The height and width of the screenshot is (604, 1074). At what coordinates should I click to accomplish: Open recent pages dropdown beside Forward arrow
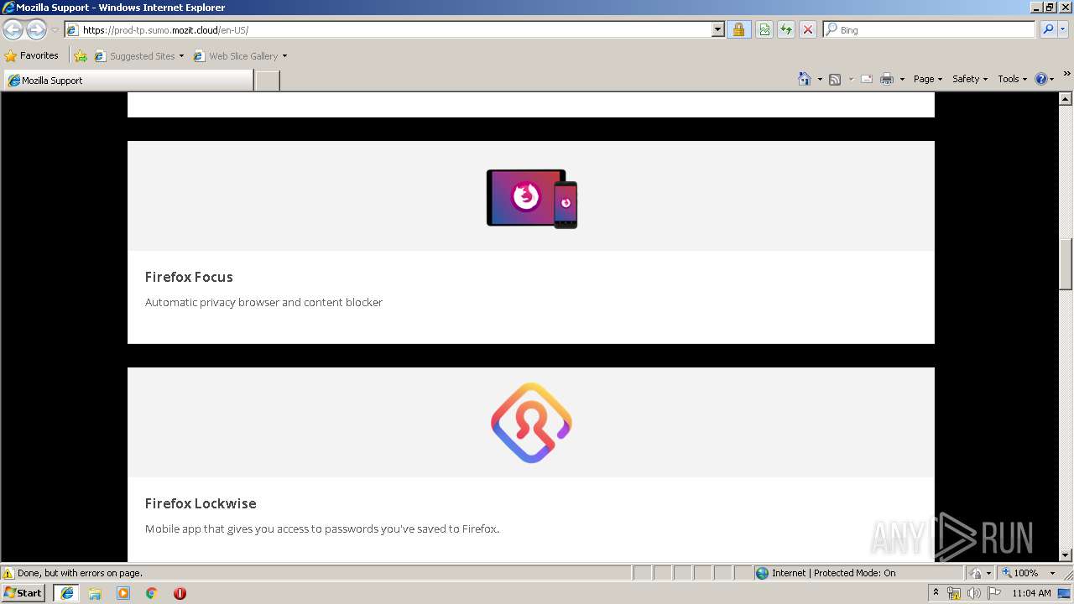point(55,30)
